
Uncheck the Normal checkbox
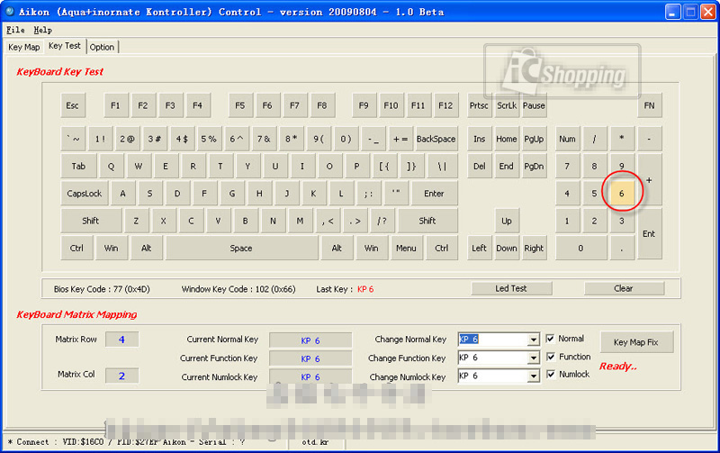[551, 339]
